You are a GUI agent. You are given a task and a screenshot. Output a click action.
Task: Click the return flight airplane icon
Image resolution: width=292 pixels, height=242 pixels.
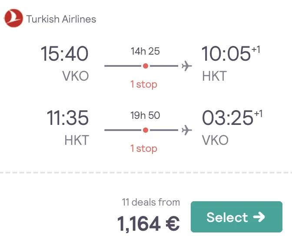[186, 130]
